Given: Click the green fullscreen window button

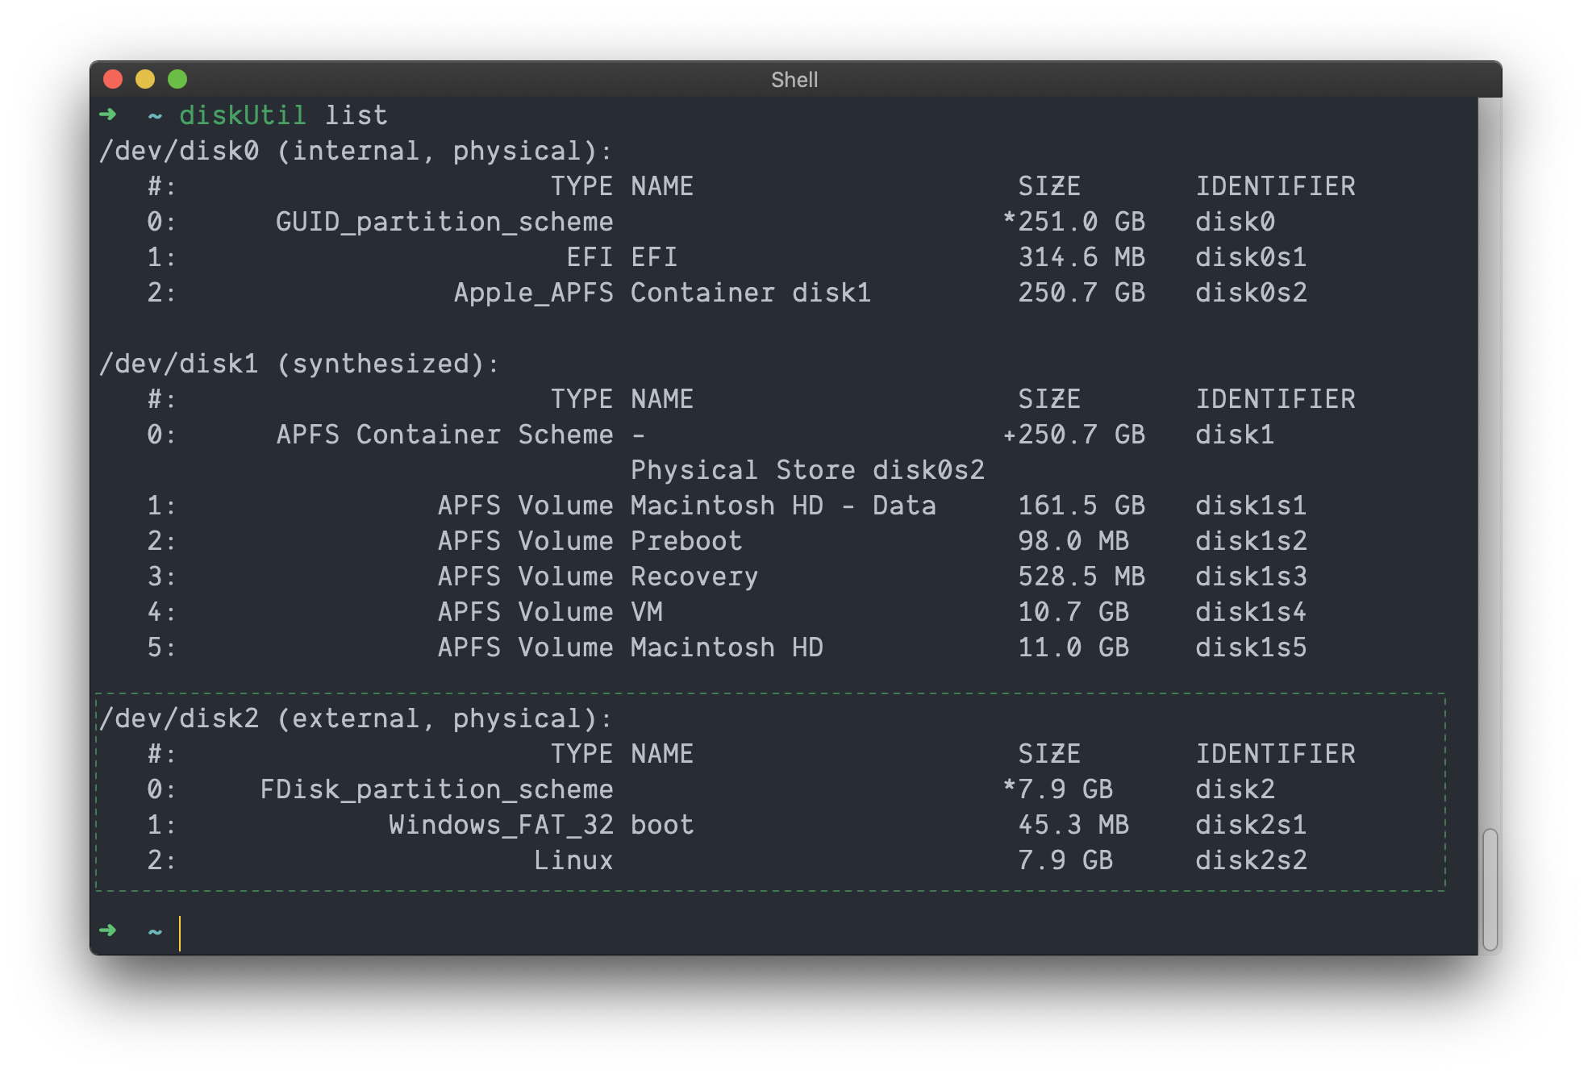Looking at the screenshot, I should [x=177, y=79].
